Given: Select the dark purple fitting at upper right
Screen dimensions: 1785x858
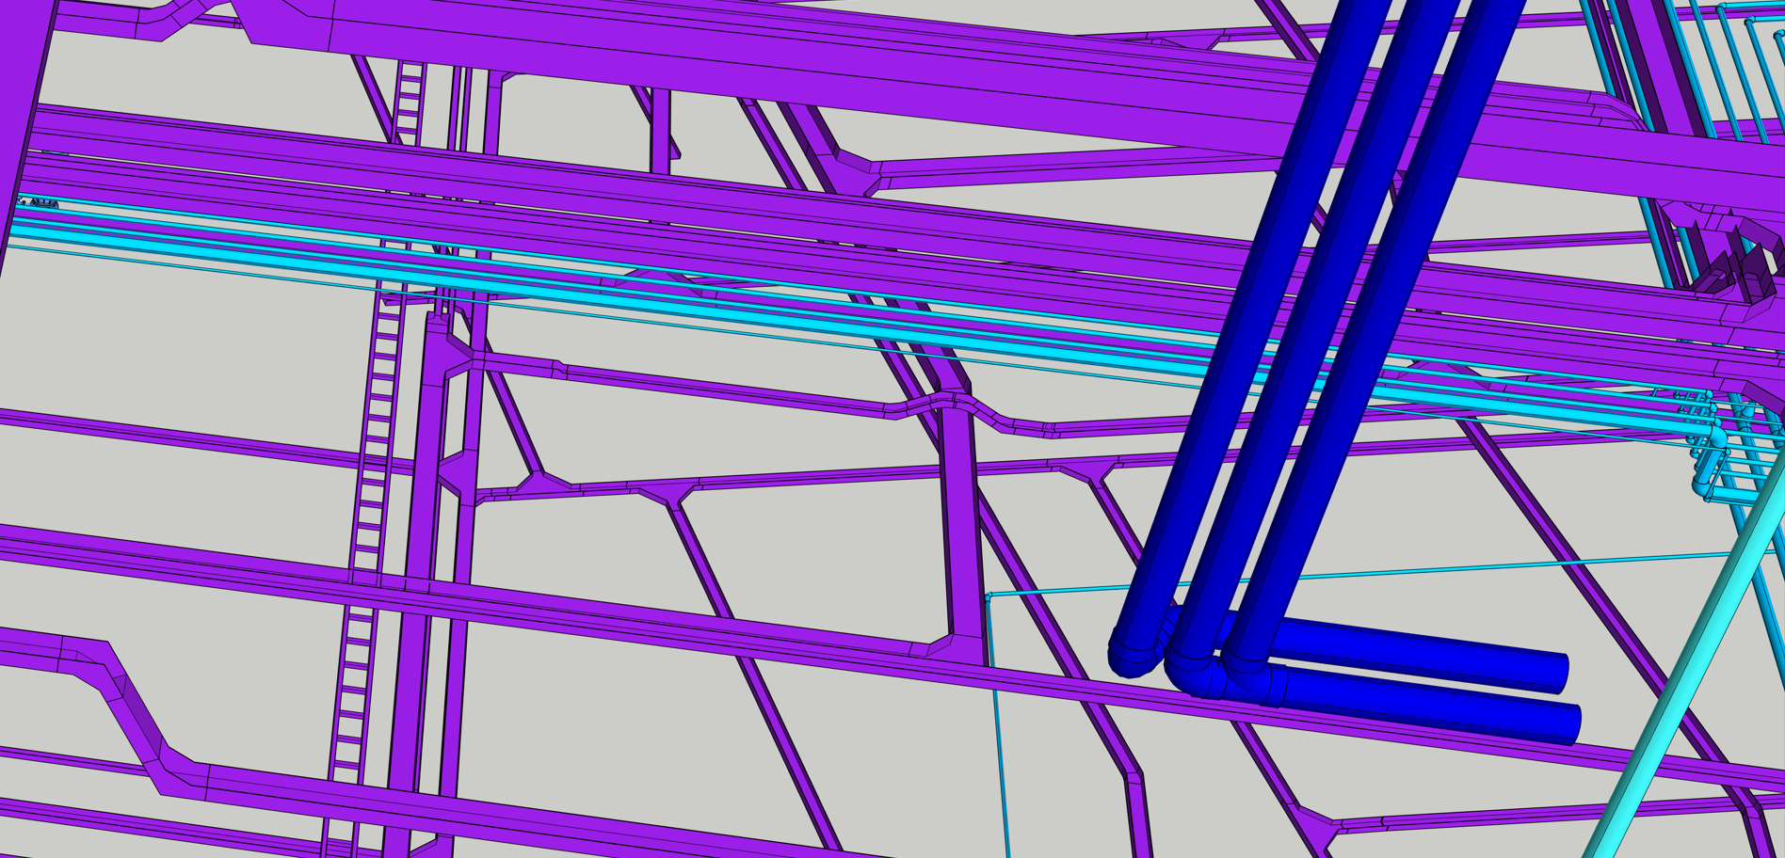Looking at the screenshot, I should 1737,268.
